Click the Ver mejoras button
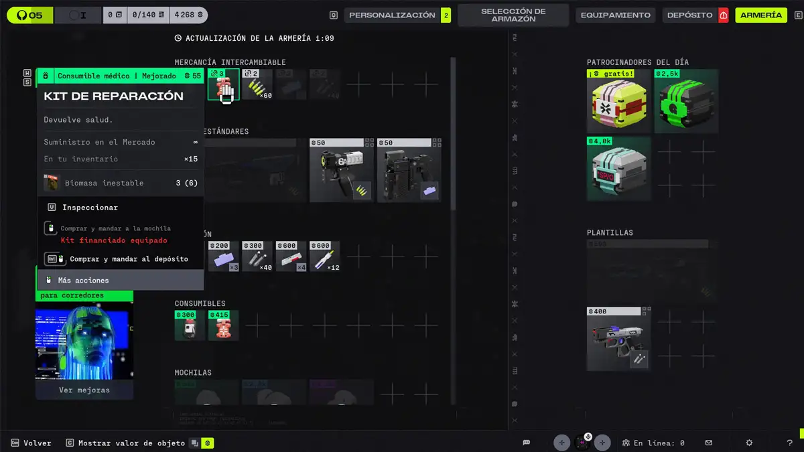The width and height of the screenshot is (804, 452). click(x=84, y=390)
